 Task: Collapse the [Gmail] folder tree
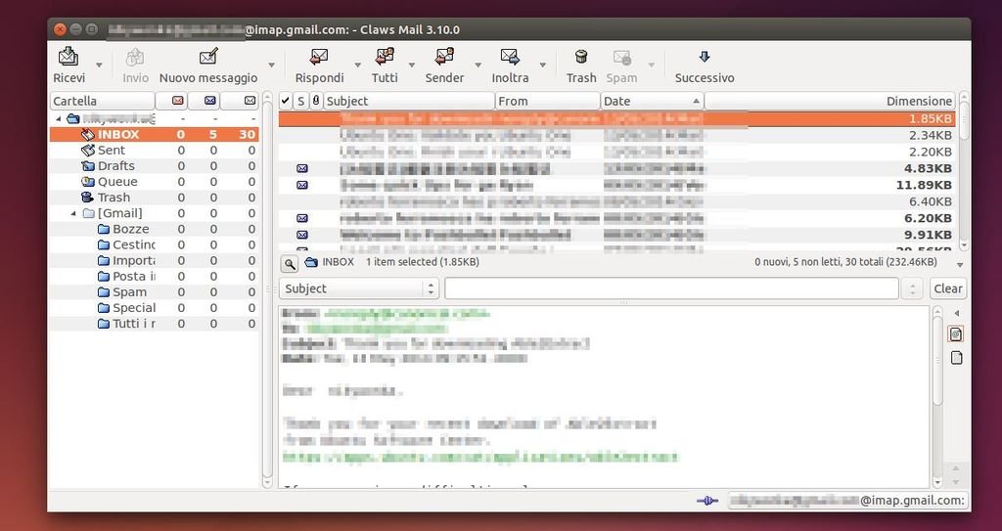coord(73,213)
